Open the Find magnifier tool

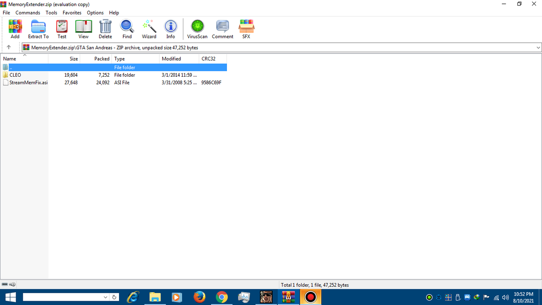tap(127, 29)
